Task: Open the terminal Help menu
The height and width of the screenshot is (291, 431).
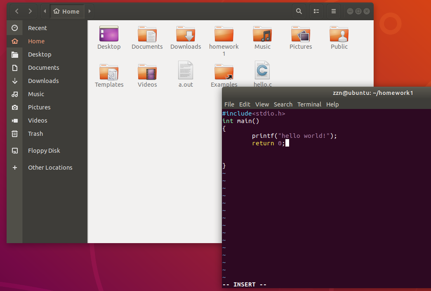Action: point(332,104)
